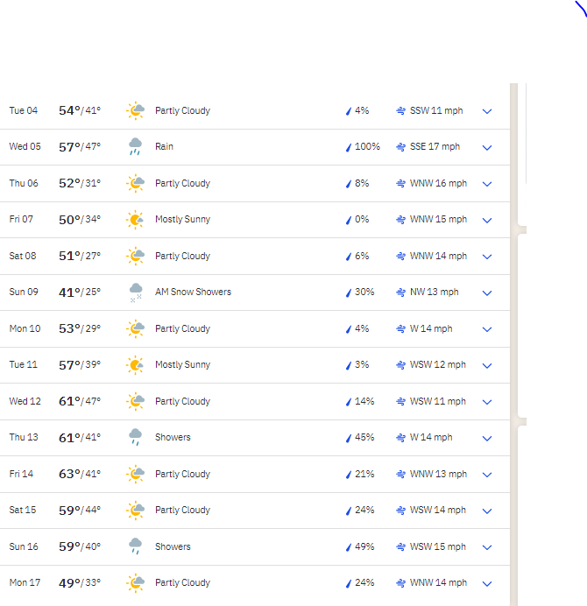
Task: Click the raindrop icon beside 0%
Action: click(349, 220)
